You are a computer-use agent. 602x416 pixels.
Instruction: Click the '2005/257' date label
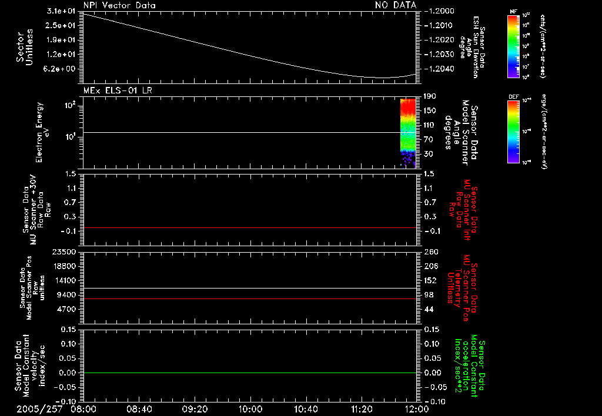point(39,409)
